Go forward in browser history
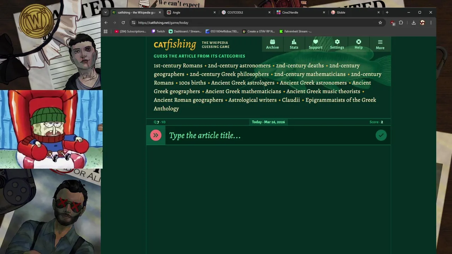 (x=114, y=23)
